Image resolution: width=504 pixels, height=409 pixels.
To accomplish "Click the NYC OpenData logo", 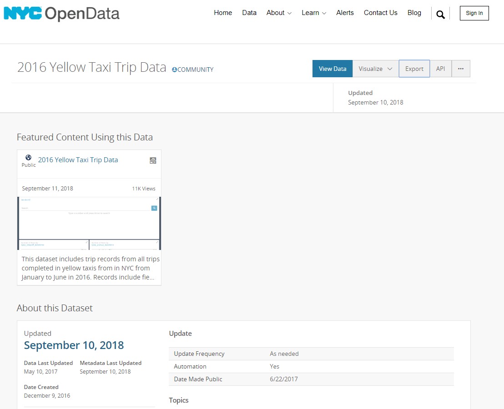I will pyautogui.click(x=61, y=14).
